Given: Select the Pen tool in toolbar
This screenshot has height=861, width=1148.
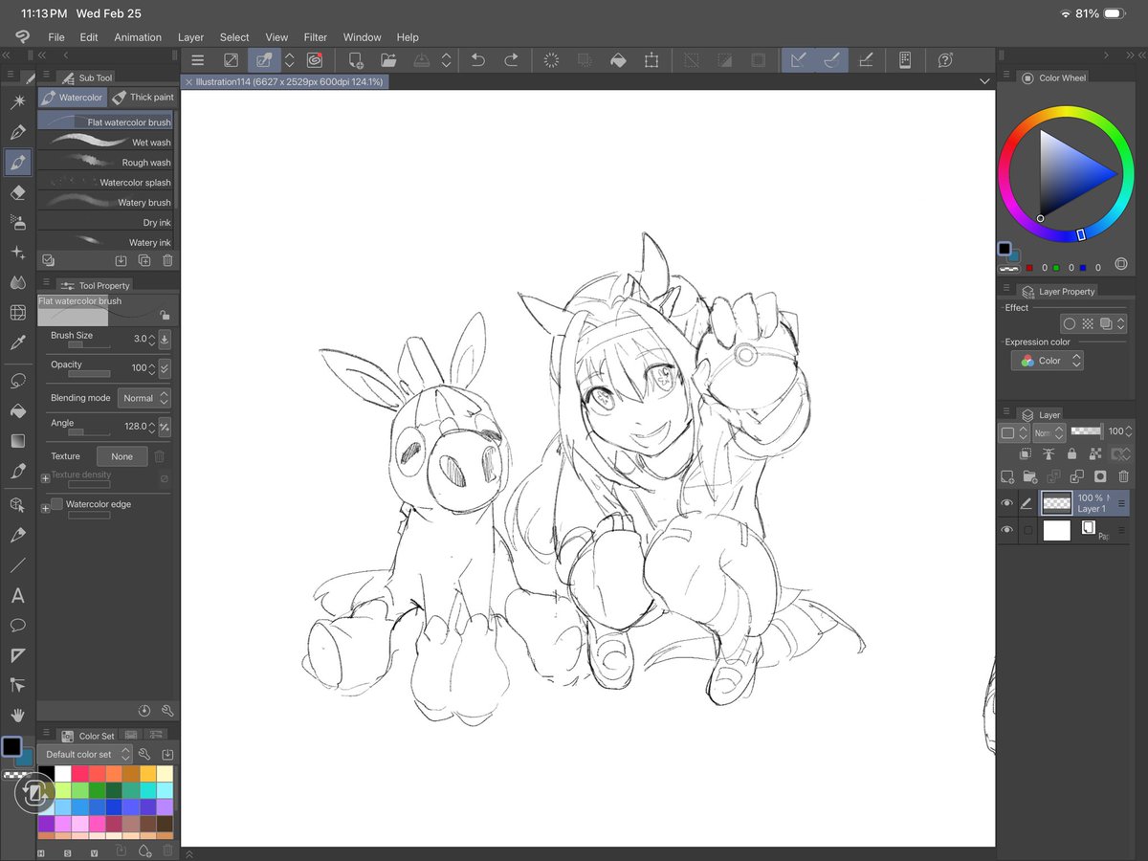Looking at the screenshot, I should (x=18, y=132).
